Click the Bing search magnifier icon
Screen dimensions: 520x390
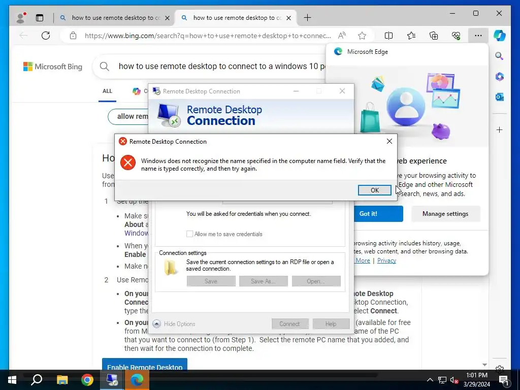(x=105, y=67)
